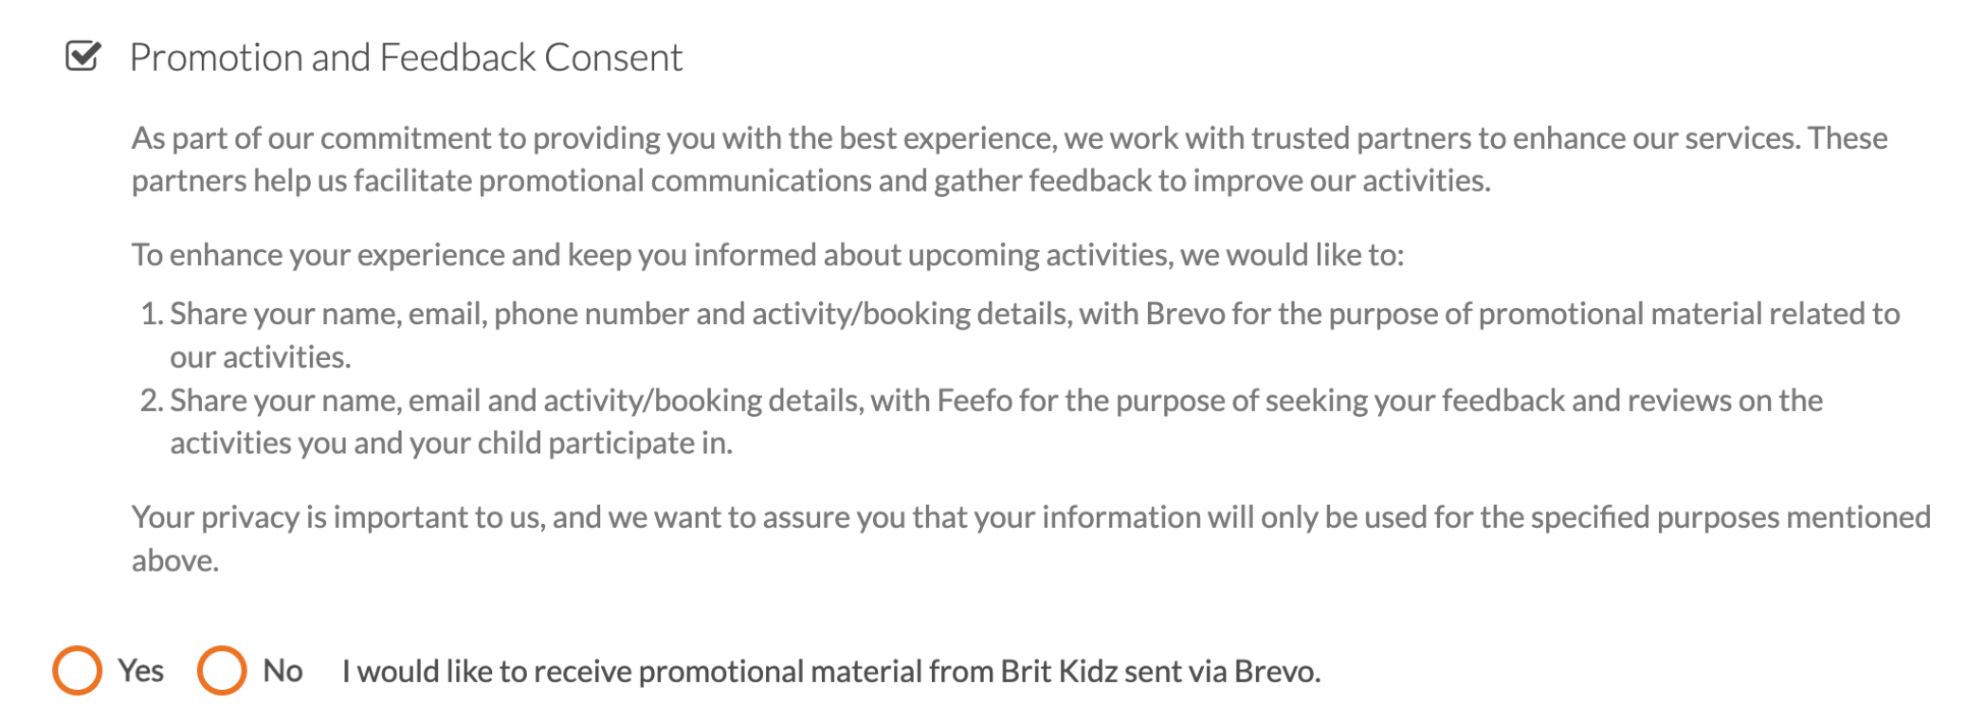Click the list number '2.' marker
This screenshot has height=722, width=1985.
(x=153, y=401)
